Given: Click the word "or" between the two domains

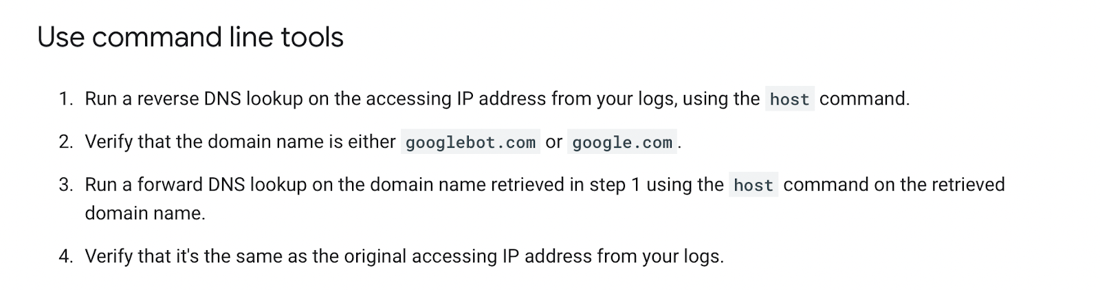Looking at the screenshot, I should [553, 142].
